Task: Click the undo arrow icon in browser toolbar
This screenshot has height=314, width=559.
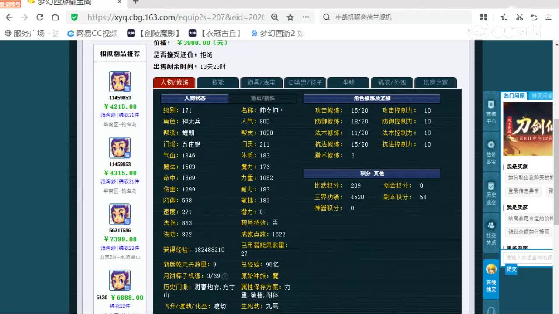Action: click(534, 17)
